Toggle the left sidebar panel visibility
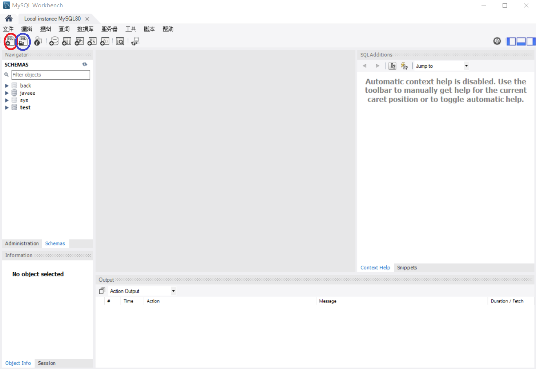The width and height of the screenshot is (536, 369). click(511, 41)
